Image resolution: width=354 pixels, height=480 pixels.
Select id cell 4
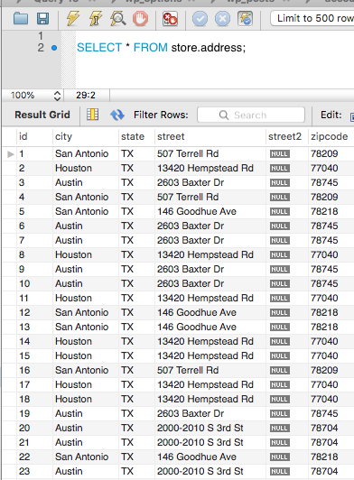34,197
